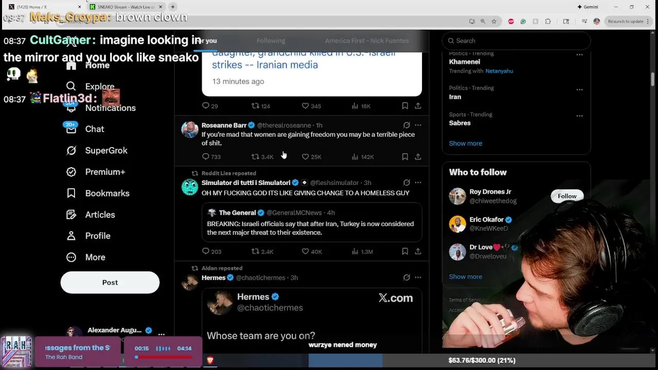This screenshot has height=370, width=658.
Task: Open The General's quoted post
Action: tap(312, 222)
